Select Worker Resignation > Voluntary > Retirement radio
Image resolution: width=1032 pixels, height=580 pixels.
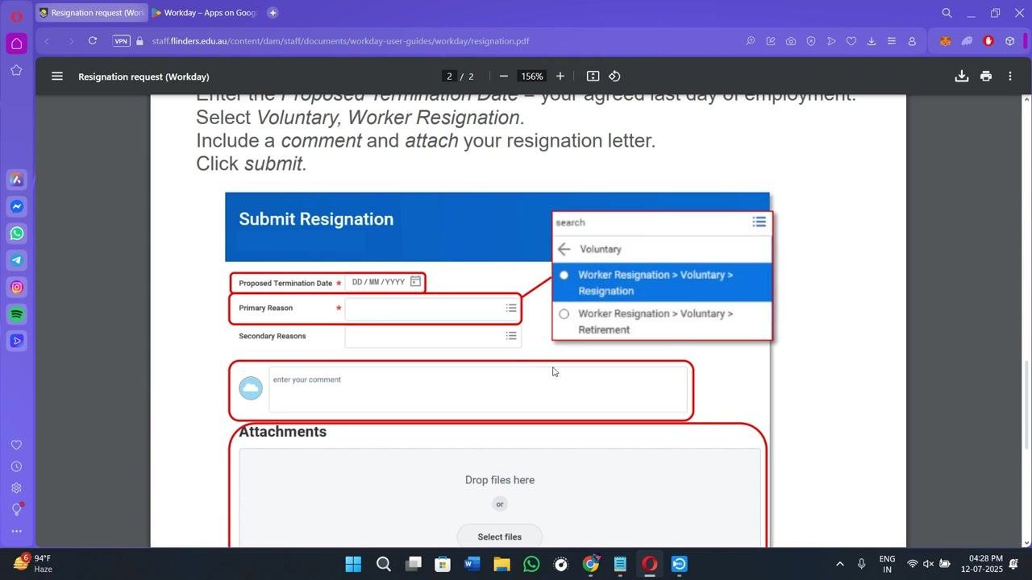564,314
